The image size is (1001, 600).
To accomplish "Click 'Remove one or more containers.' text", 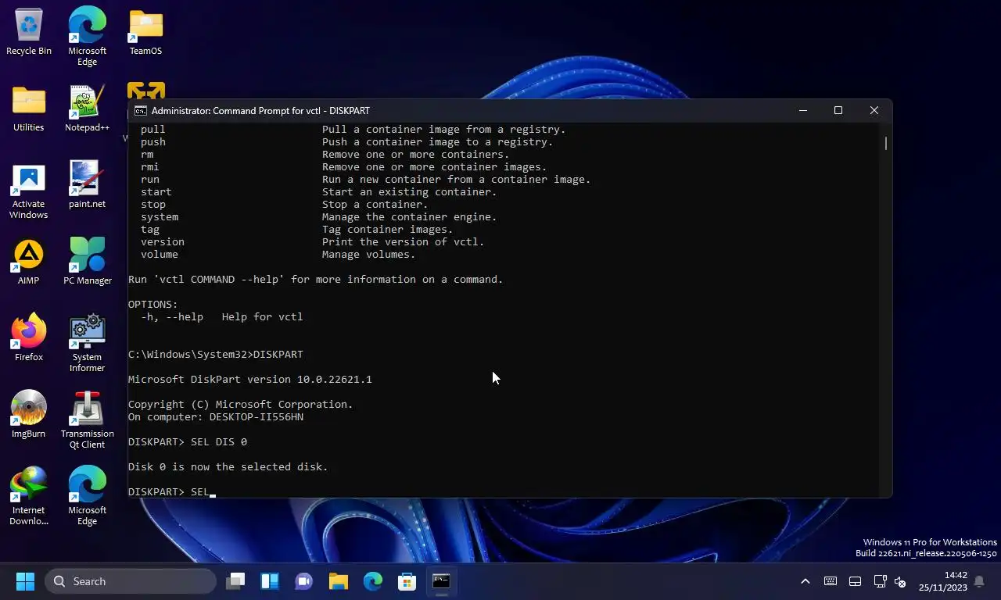I will (415, 155).
